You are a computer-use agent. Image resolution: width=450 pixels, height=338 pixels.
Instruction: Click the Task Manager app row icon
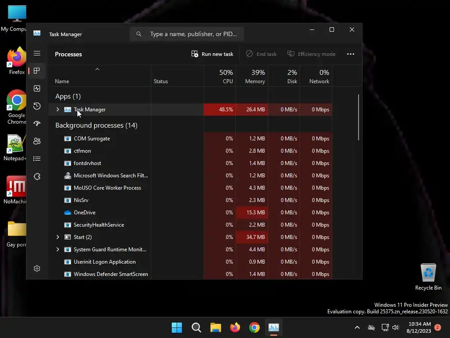point(67,110)
